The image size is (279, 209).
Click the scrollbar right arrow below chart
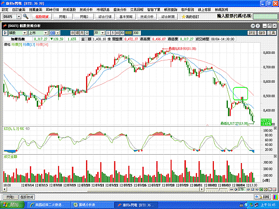(x=202, y=189)
